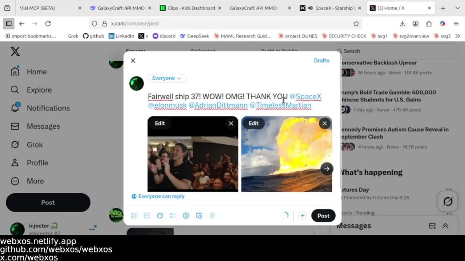The image size is (465, 261).
Task: Expand the Messages drawer
Action: pos(445,226)
